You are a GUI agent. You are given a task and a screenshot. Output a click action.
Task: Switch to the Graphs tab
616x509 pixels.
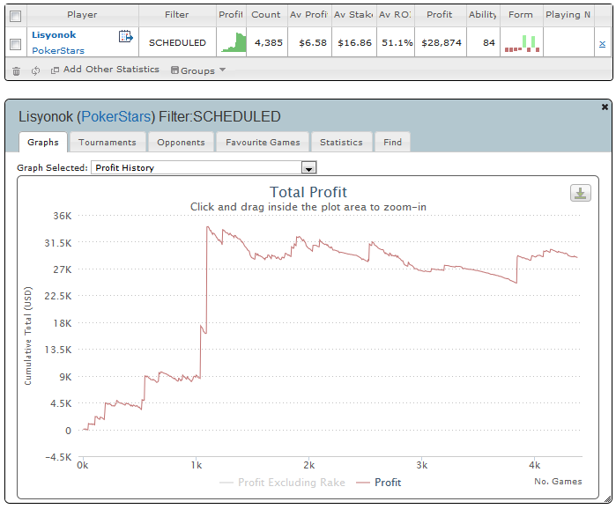click(43, 142)
